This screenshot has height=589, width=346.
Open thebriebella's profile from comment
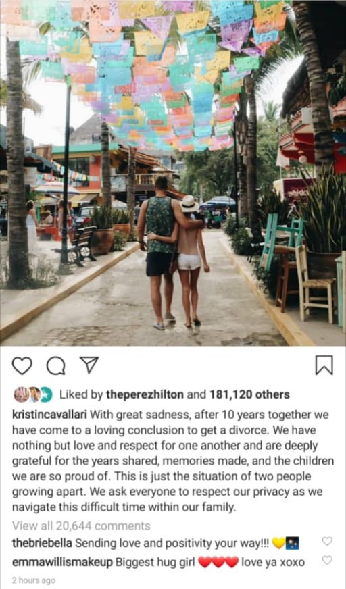coord(43,543)
